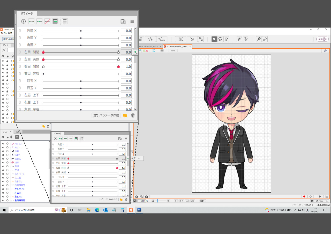This screenshot has width=331, height=234.
Task: Click 右眉 上下 slider in the enlarged parameter inset
Action: coord(81,102)
